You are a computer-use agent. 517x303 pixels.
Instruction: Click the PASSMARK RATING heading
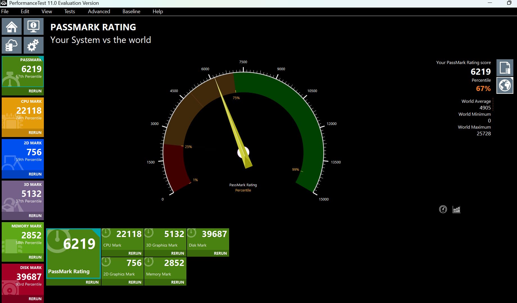coord(93,27)
